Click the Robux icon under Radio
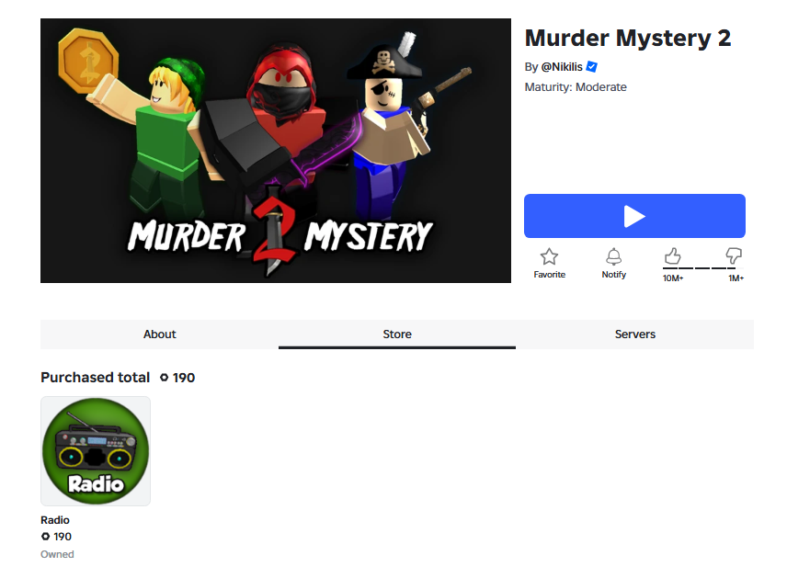 pyautogui.click(x=45, y=537)
